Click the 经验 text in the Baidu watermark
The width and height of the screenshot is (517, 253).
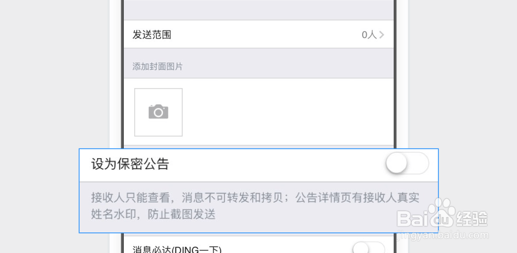pos(472,219)
